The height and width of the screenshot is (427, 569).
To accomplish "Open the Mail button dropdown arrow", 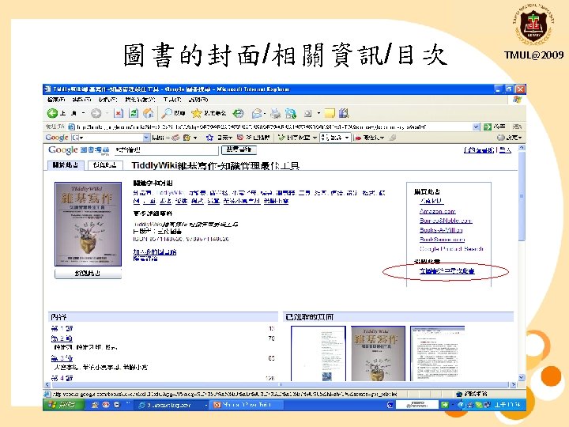I will click(x=266, y=114).
